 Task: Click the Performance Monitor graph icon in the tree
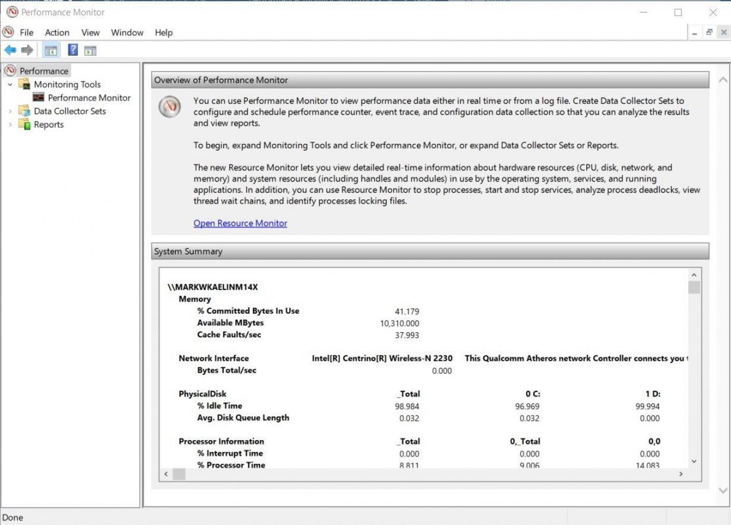pos(40,97)
